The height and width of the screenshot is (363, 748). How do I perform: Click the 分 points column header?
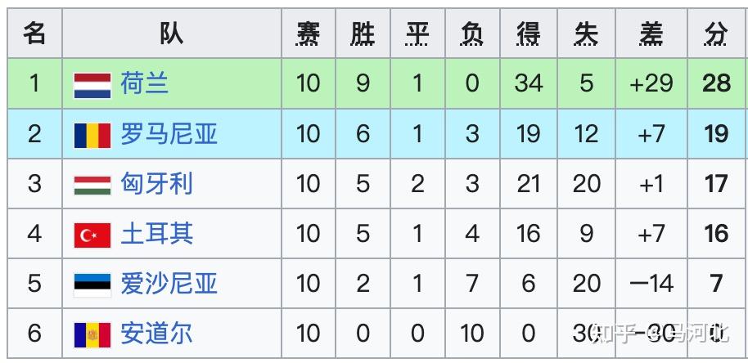click(716, 34)
